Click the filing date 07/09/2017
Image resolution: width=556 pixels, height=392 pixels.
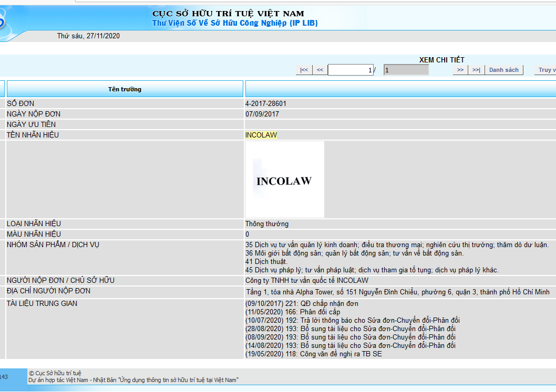262,114
